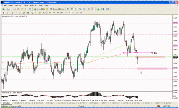Open the Strategy Tester icon
The height and width of the screenshot is (108, 179).
coord(30,9)
